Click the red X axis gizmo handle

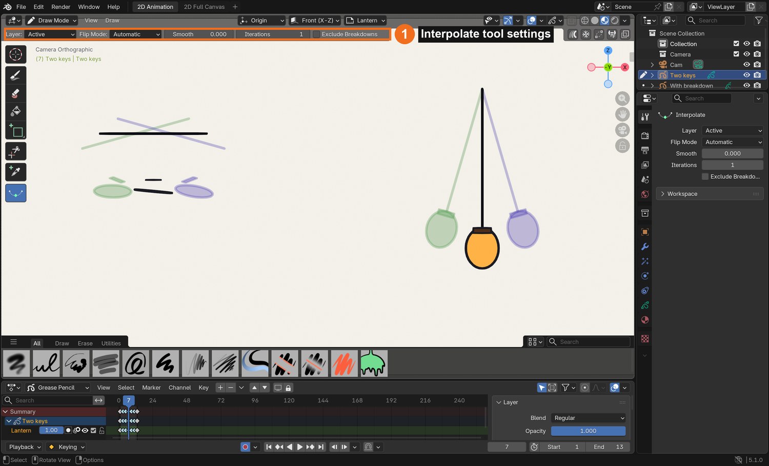[x=625, y=67]
